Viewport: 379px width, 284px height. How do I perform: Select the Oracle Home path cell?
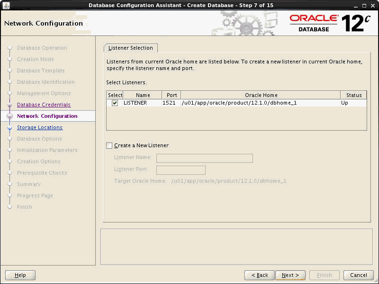coord(261,103)
